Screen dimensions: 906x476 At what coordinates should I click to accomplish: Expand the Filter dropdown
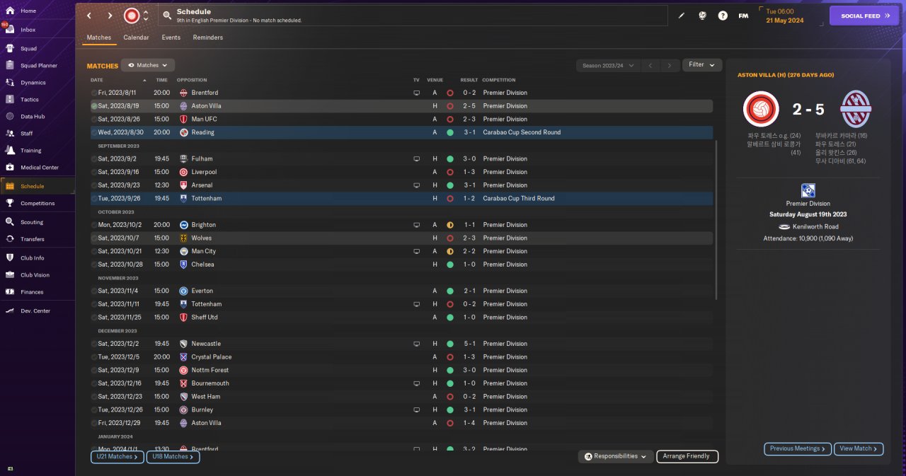(x=702, y=64)
